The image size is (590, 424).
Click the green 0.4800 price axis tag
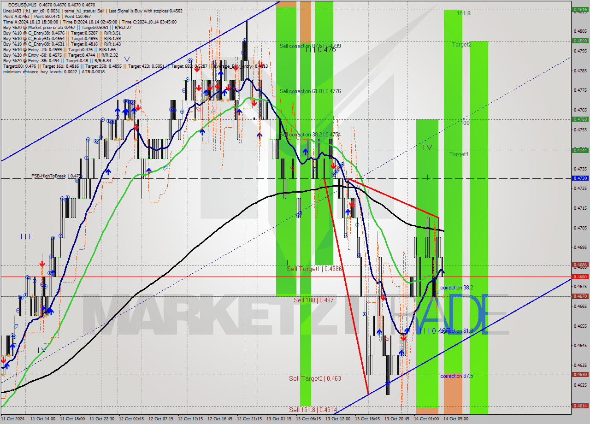coord(579,41)
